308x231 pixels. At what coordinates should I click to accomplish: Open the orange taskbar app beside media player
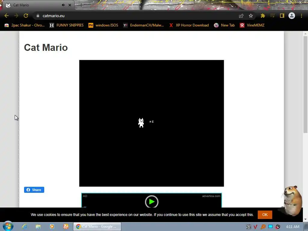point(66,226)
